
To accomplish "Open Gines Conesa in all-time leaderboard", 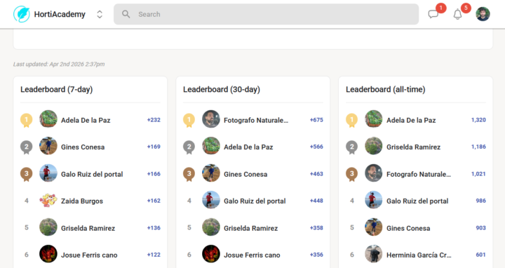I will point(408,228).
